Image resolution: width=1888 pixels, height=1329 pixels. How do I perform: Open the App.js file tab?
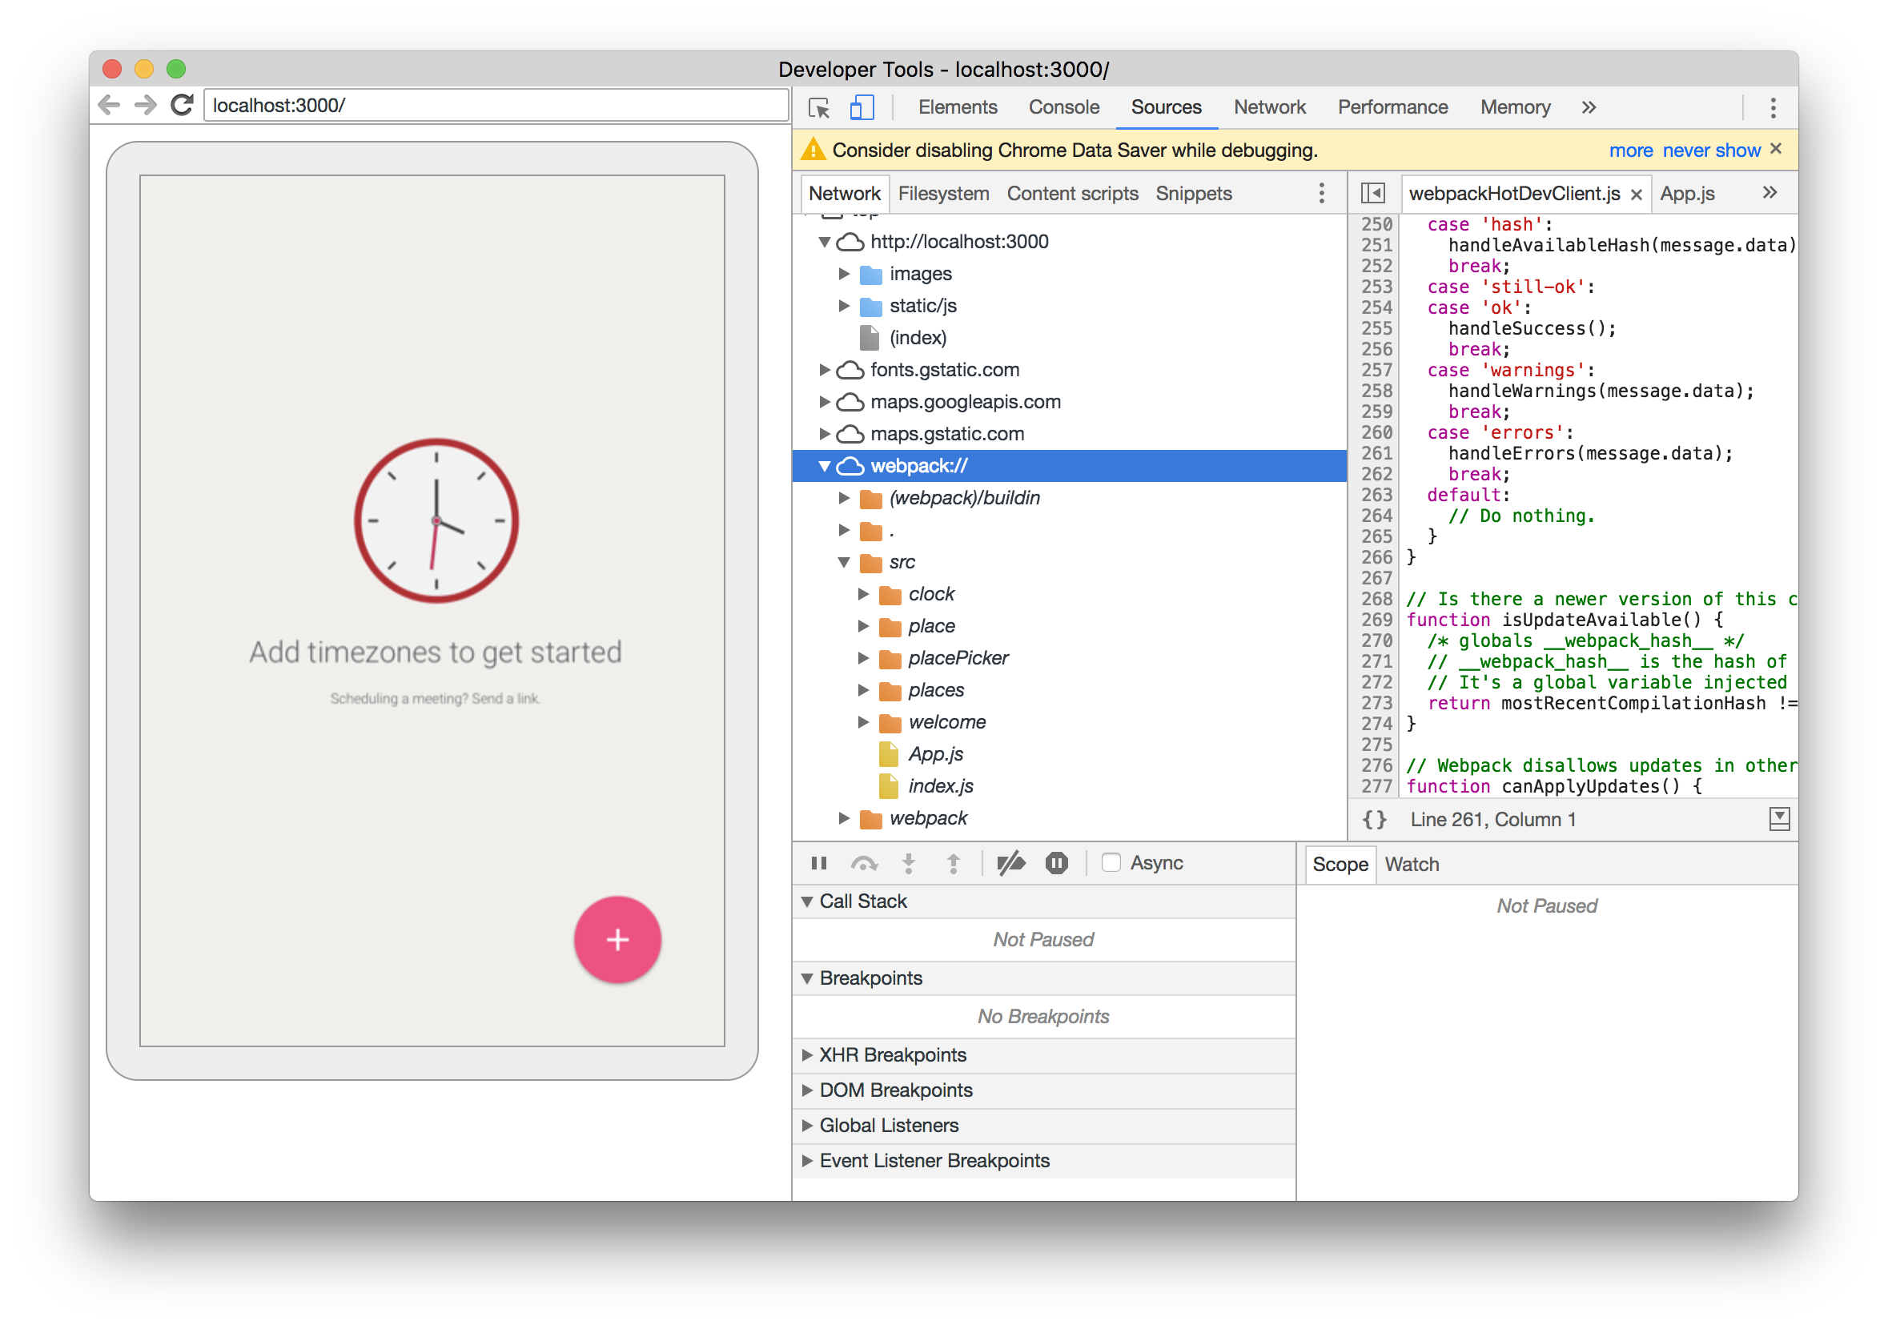1686,193
